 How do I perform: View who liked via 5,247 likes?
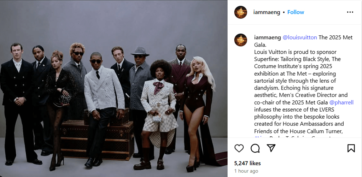[247, 163]
